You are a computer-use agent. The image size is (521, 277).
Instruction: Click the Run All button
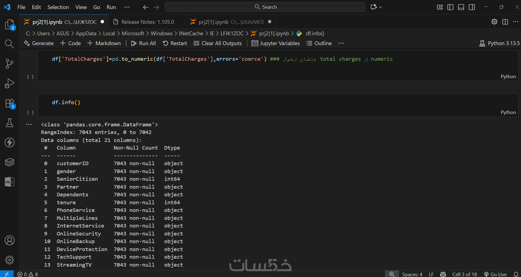coord(143,43)
